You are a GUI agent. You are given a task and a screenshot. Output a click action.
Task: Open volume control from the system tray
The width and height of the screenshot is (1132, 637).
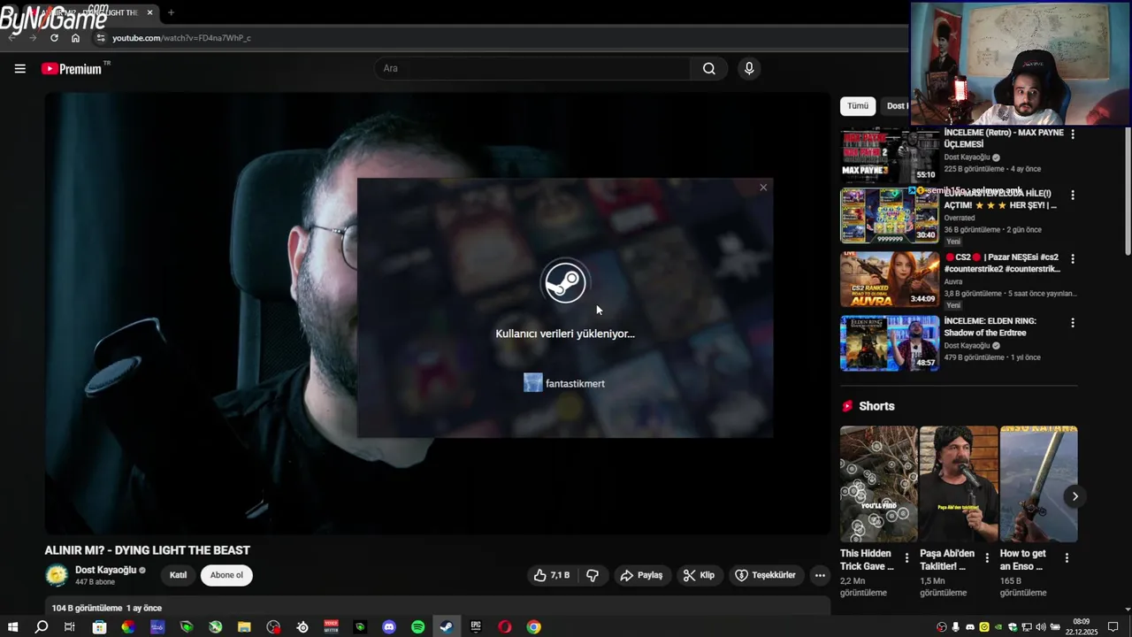click(x=1040, y=627)
